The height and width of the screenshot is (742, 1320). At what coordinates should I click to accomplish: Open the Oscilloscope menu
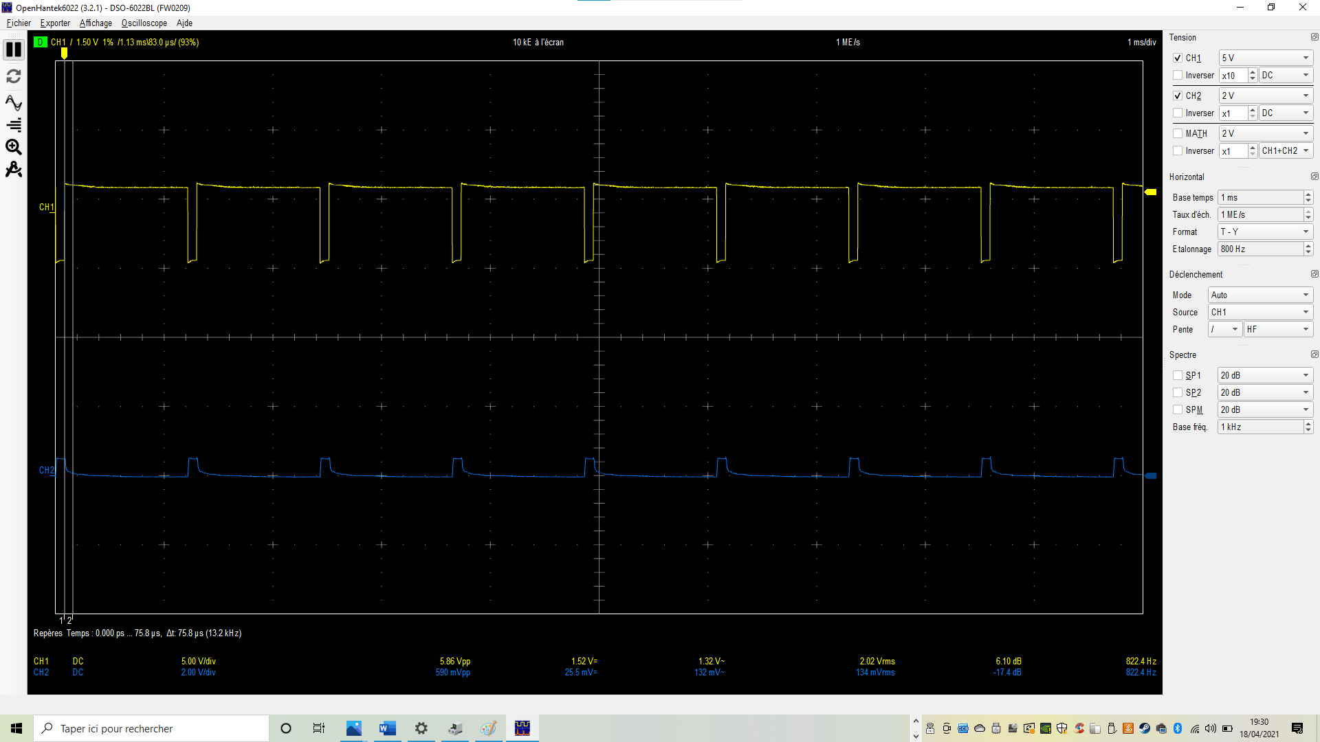[x=144, y=23]
